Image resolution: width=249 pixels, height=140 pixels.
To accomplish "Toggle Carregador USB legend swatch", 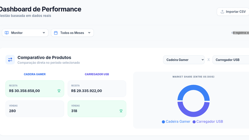I will tap(194, 122).
